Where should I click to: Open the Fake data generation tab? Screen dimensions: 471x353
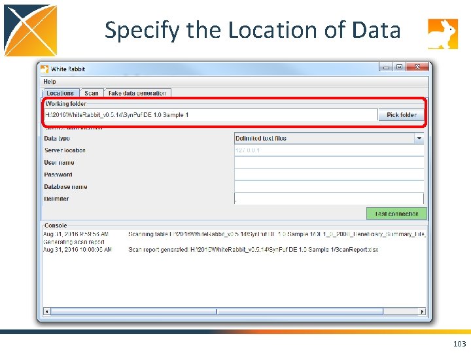137,93
